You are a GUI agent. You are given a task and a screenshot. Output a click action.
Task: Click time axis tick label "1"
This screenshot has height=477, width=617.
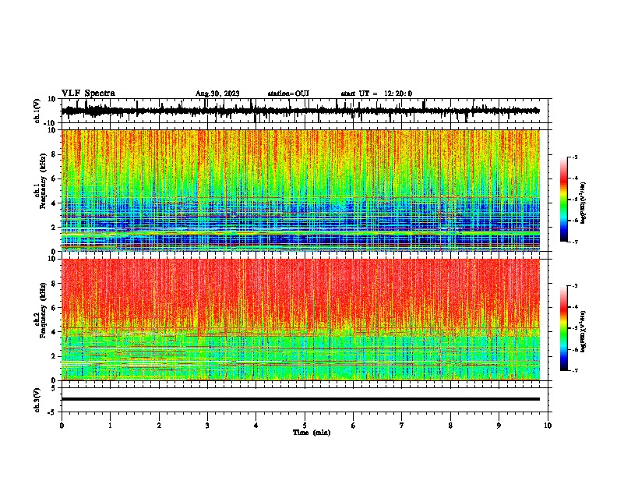[110, 426]
